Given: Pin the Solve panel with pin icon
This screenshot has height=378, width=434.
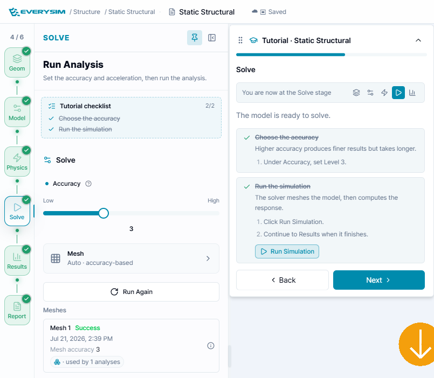Looking at the screenshot, I should pyautogui.click(x=194, y=38).
